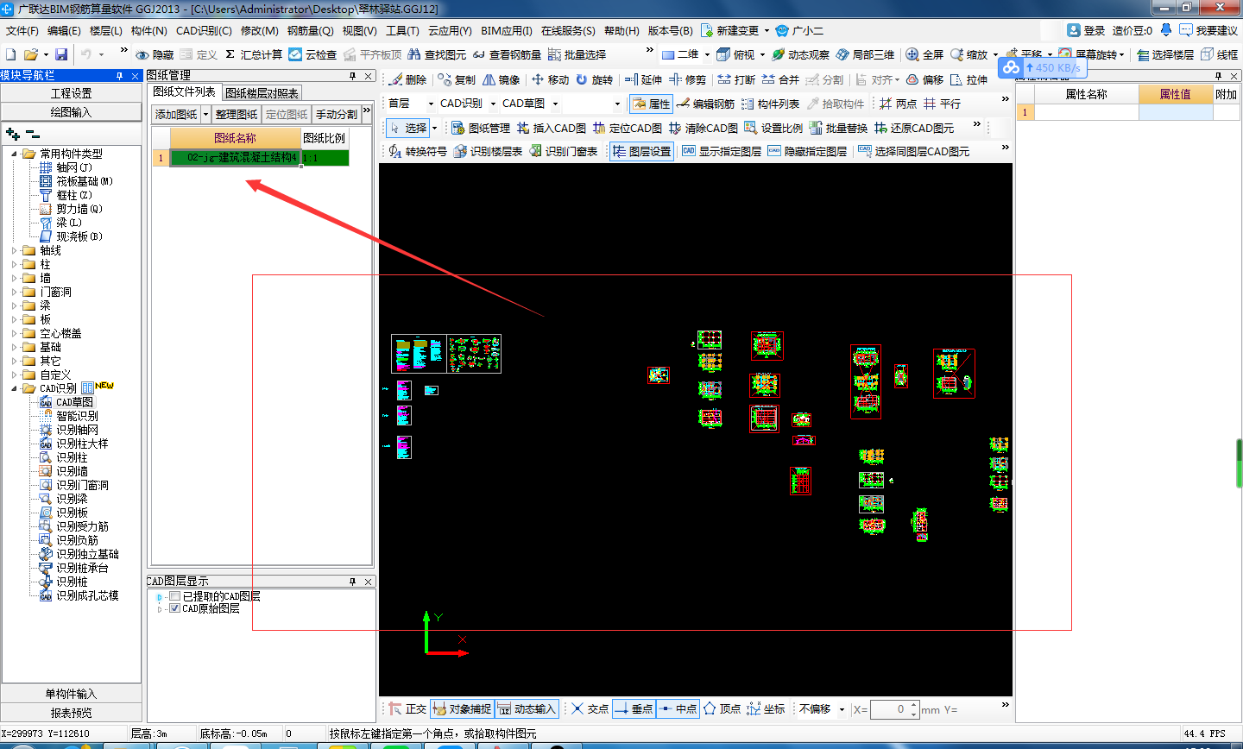The image size is (1243, 749).
Task: Open BIM应用(I) menu
Action: pos(507,30)
